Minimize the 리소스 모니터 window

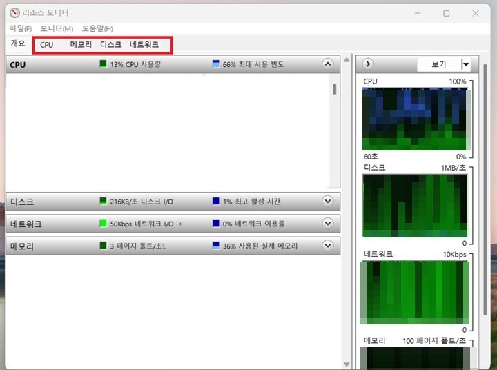point(418,13)
